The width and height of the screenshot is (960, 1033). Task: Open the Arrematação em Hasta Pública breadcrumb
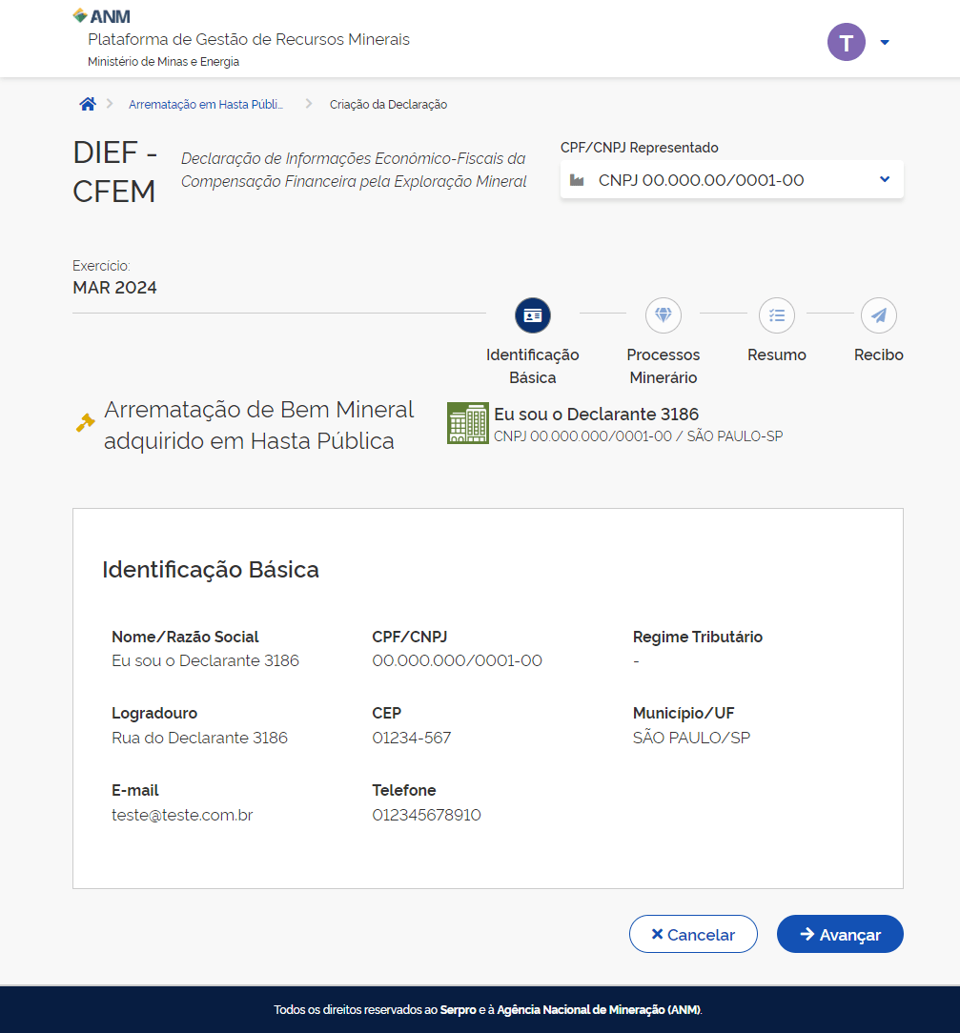(206, 105)
